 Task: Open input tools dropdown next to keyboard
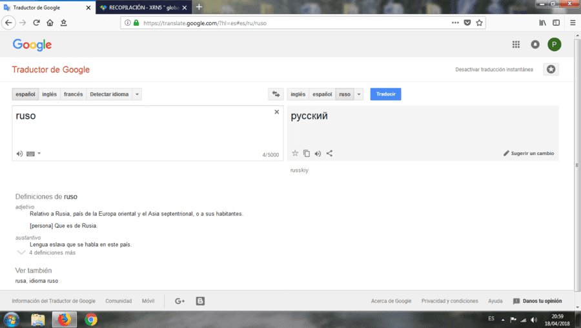[39, 154]
